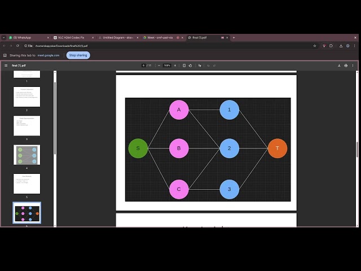This screenshot has height=271, width=361.
Task: Click the orange T node
Action: coord(278,148)
